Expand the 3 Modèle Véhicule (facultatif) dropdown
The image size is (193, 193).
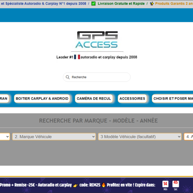click(x=140, y=137)
